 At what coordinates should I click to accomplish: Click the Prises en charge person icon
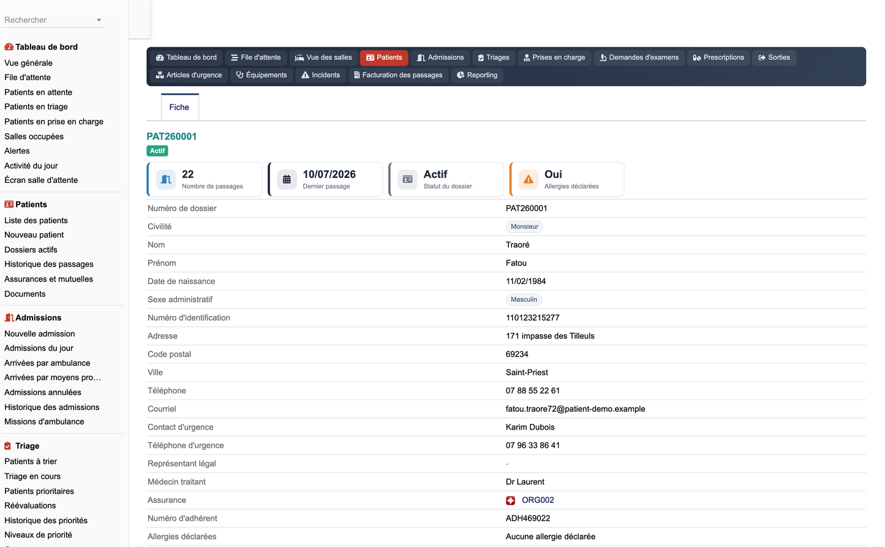(527, 58)
